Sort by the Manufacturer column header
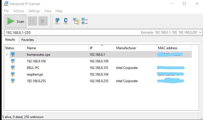This screenshot has width=203, height=120. pos(136,48)
